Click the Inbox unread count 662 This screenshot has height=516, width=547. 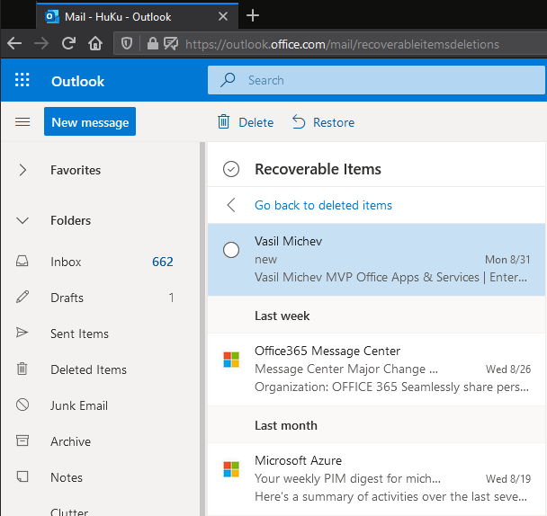(x=163, y=262)
